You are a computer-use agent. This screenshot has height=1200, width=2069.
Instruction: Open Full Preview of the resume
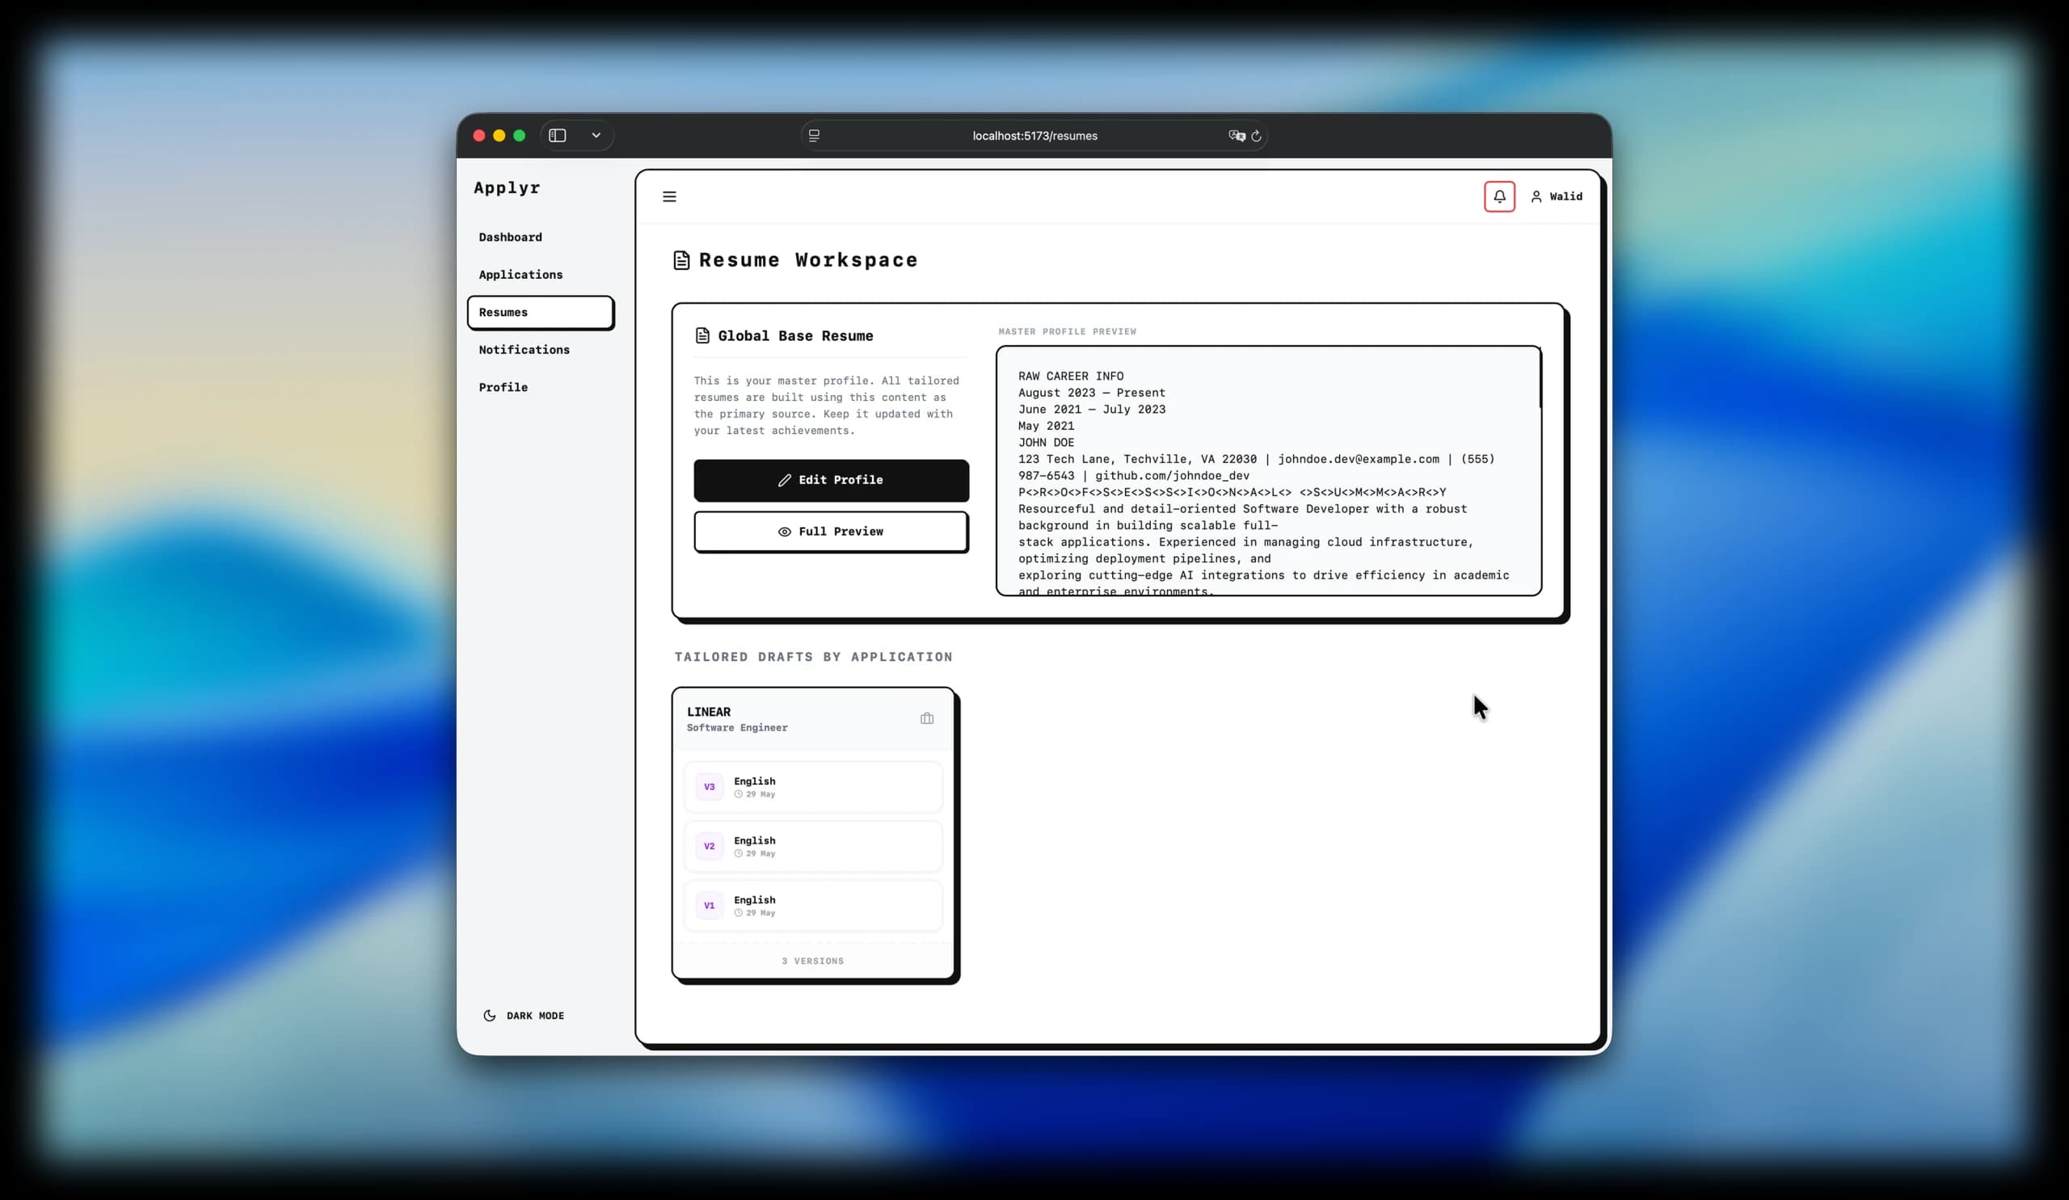tap(831, 532)
